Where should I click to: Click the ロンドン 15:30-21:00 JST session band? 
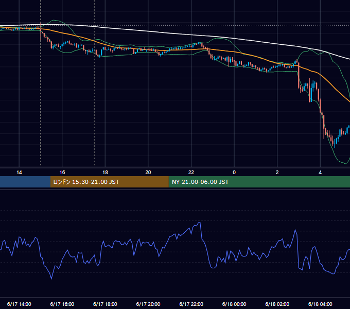(x=109, y=182)
